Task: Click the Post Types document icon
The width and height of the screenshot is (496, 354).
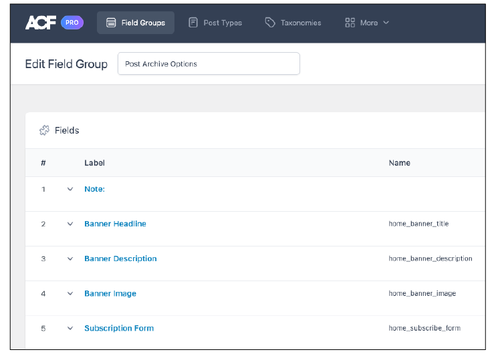Action: [x=193, y=23]
